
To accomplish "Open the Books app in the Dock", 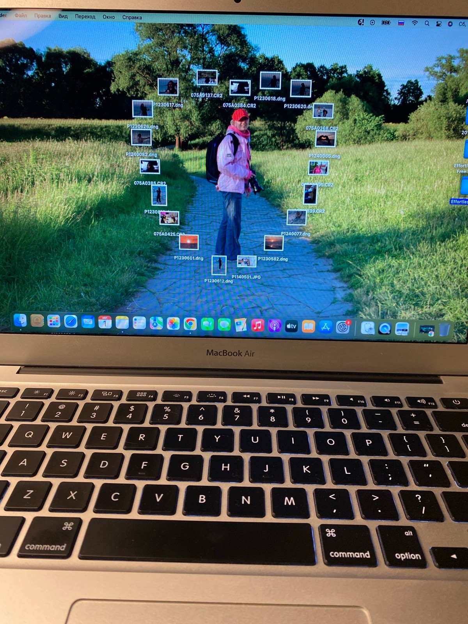I will tap(308, 326).
